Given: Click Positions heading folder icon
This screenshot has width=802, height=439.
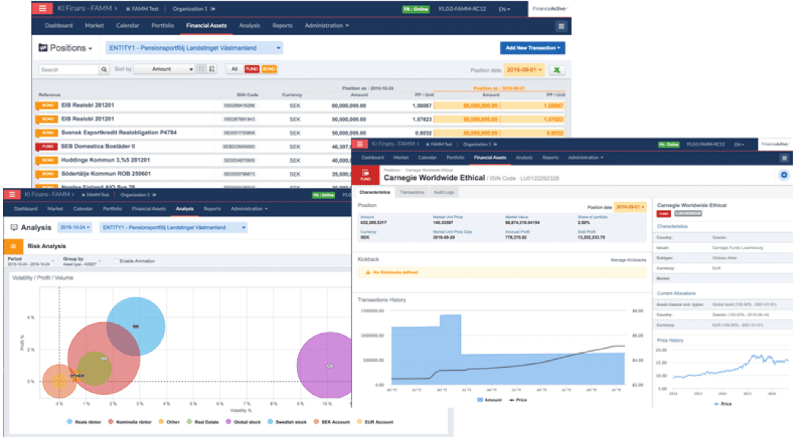Looking at the screenshot, I should [43, 48].
